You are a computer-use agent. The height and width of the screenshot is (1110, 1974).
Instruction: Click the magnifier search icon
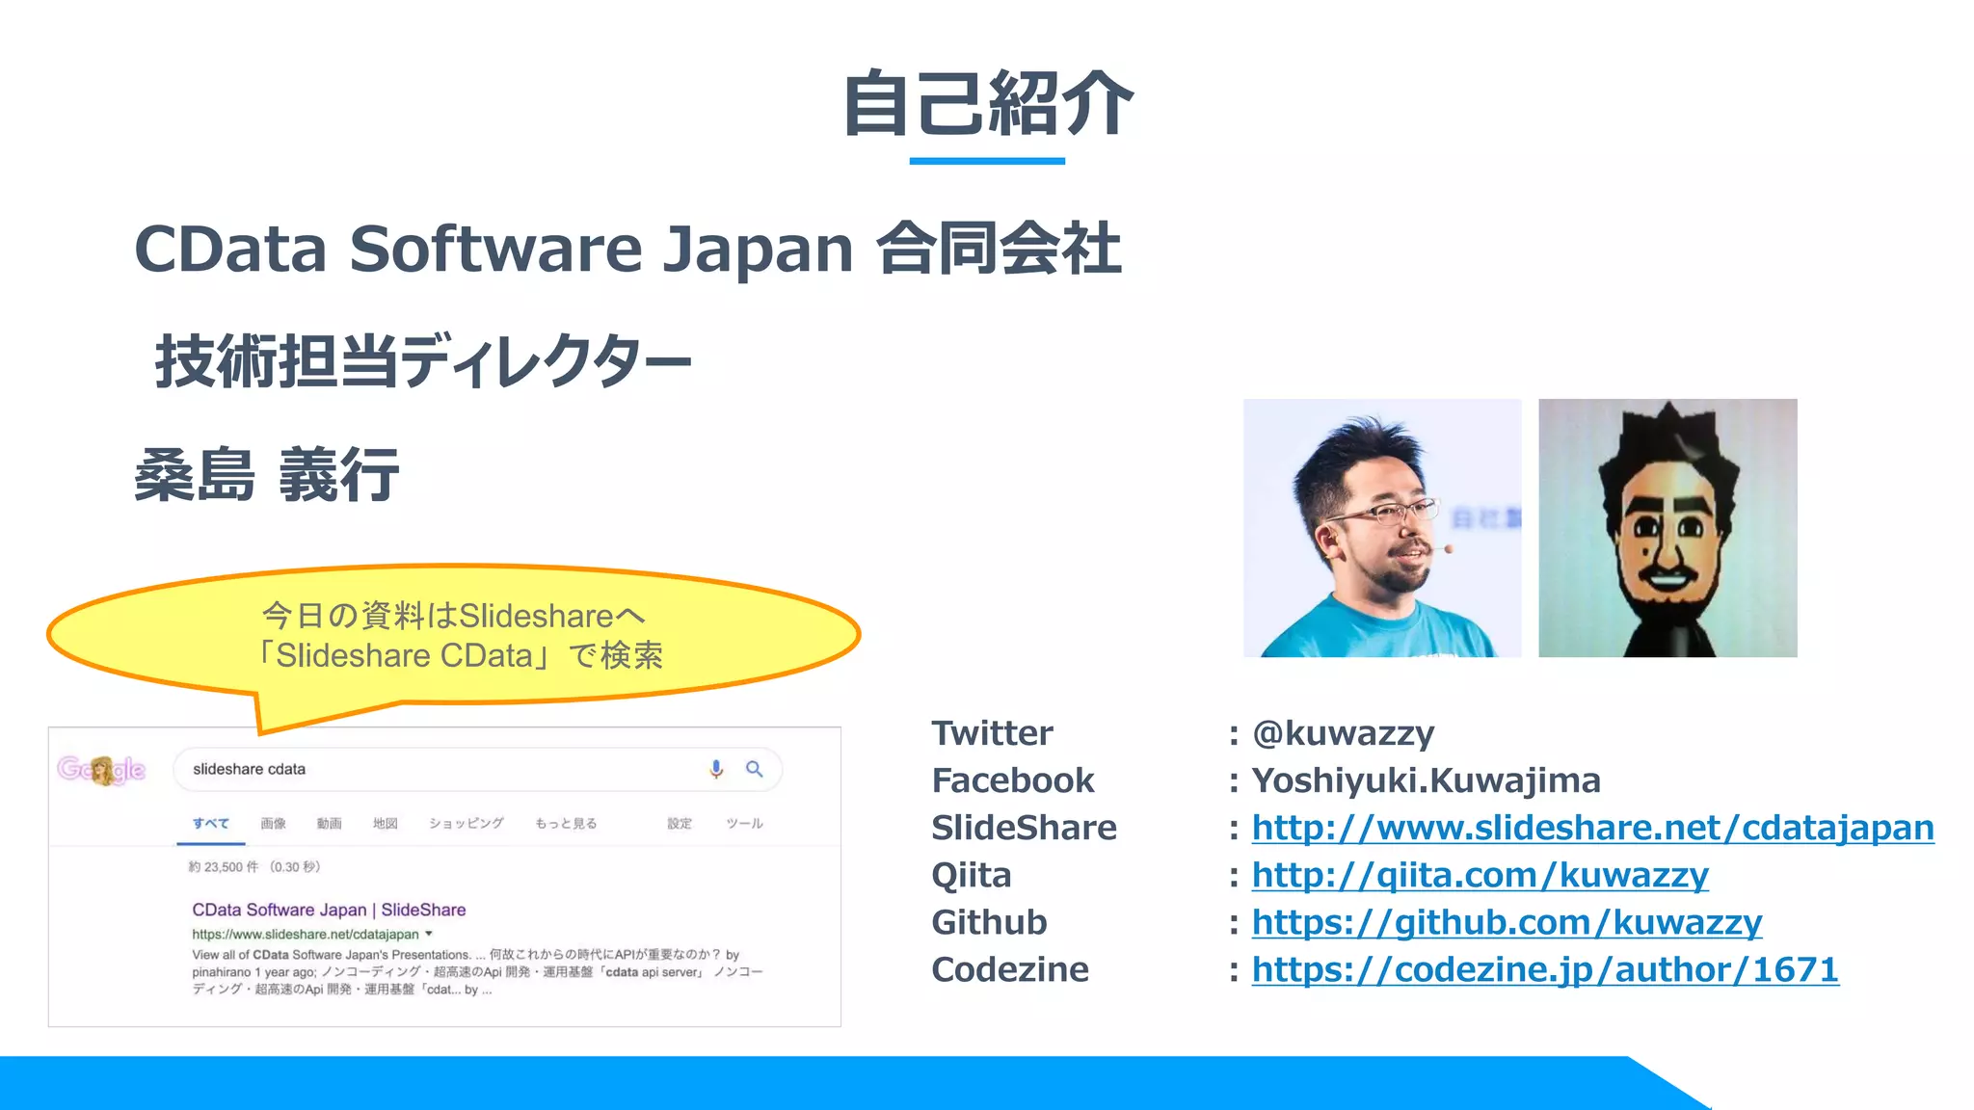[754, 769]
